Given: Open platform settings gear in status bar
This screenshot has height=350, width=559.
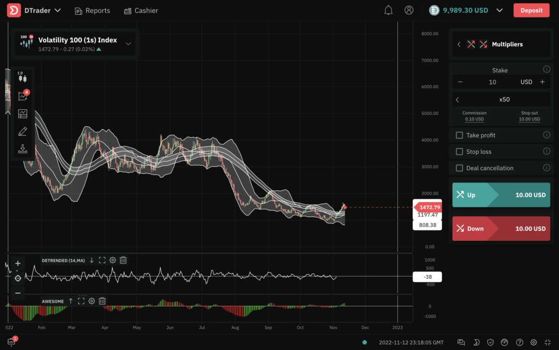Looking at the screenshot, I should coord(533,342).
